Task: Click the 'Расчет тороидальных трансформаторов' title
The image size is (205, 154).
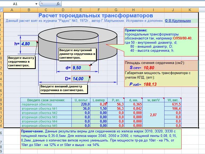Action: click(96, 15)
